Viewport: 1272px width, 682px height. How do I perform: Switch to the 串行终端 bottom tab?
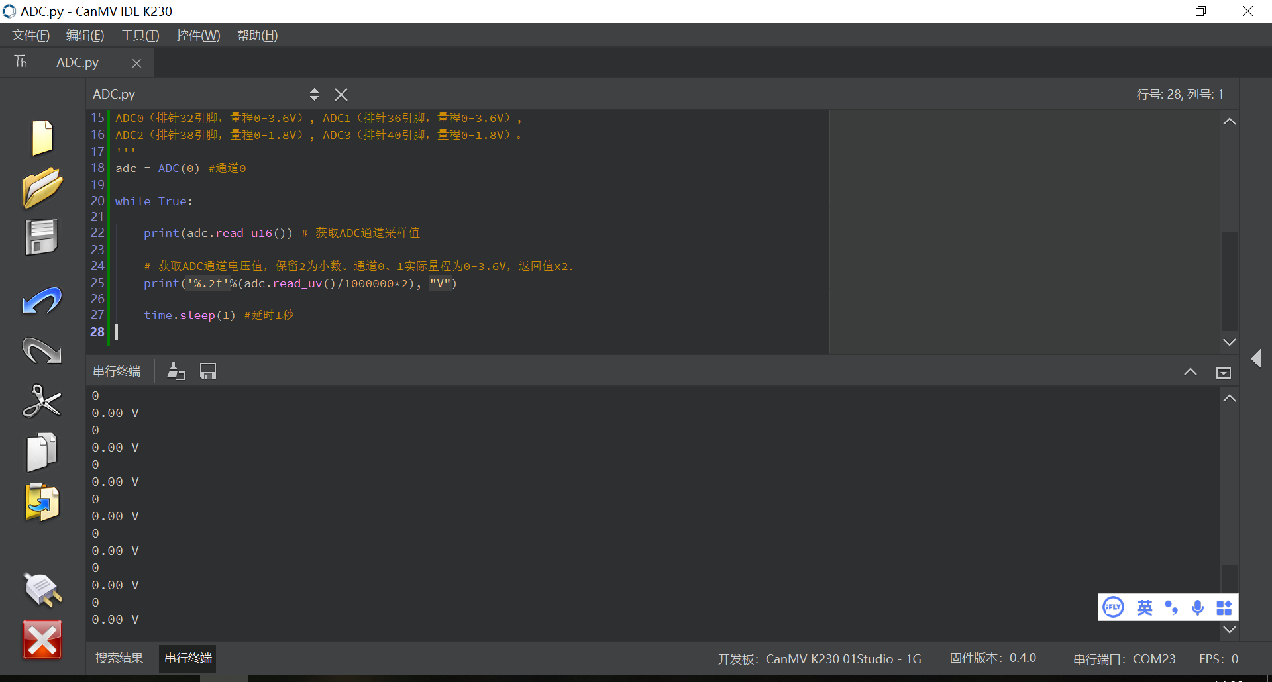(188, 658)
